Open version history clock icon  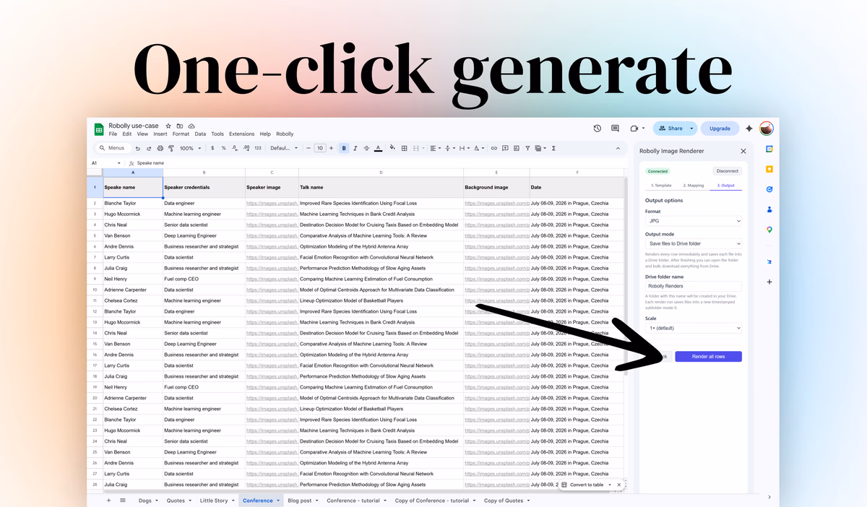click(x=598, y=129)
